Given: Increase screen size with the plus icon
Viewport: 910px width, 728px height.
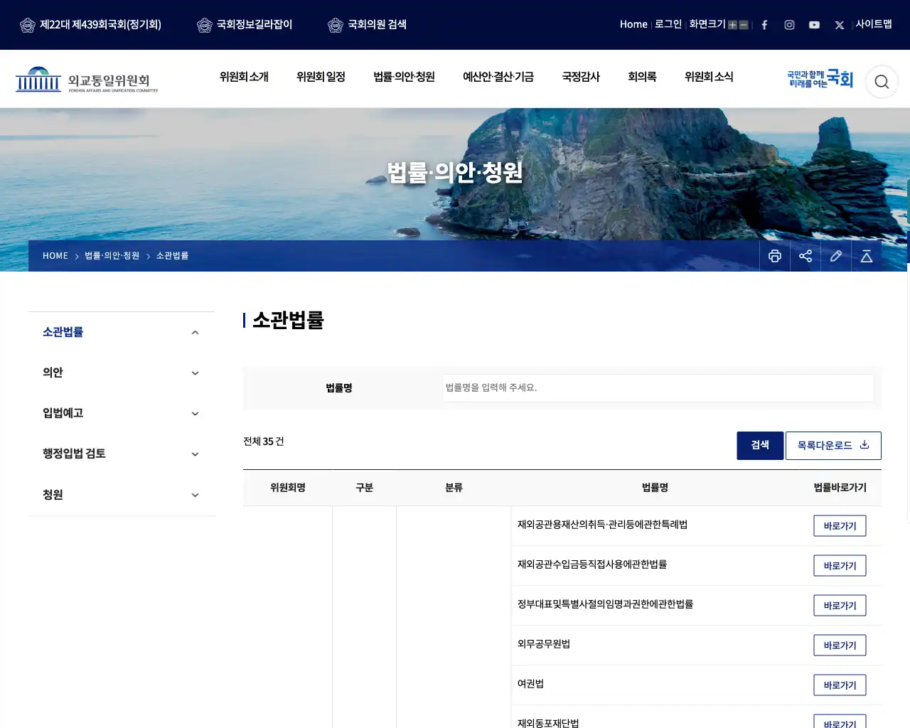Looking at the screenshot, I should coord(732,25).
